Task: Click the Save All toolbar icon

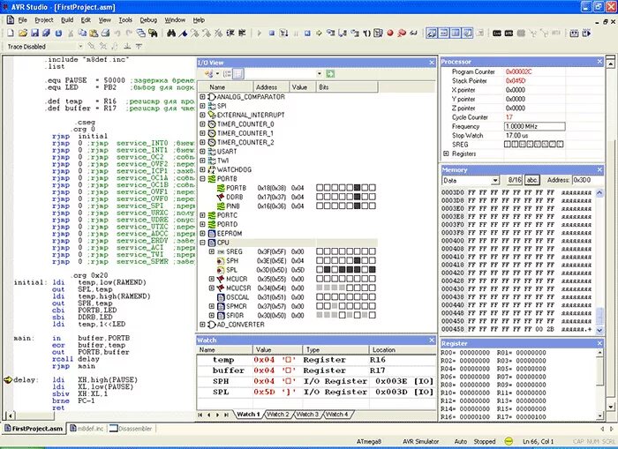Action: click(46, 34)
